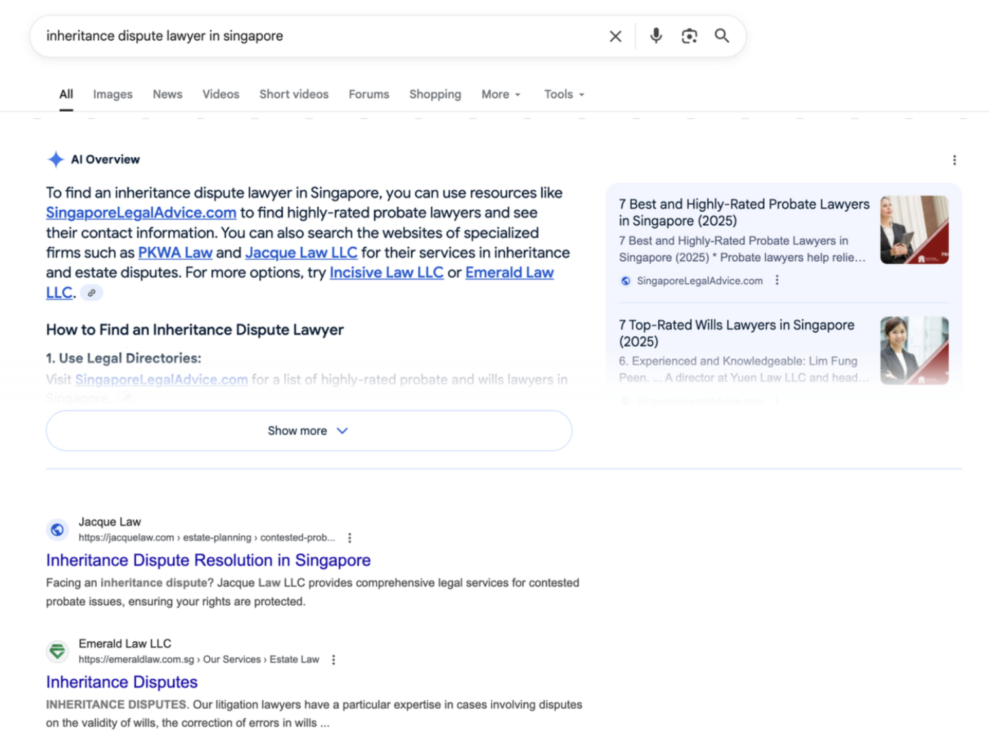
Task: Click the jacquelaw.com URL breadcrumb
Action: coord(207,538)
